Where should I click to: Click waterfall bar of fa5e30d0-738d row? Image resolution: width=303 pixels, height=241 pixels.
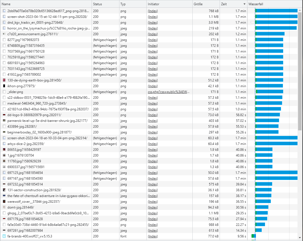pyautogui.click(x=260, y=224)
